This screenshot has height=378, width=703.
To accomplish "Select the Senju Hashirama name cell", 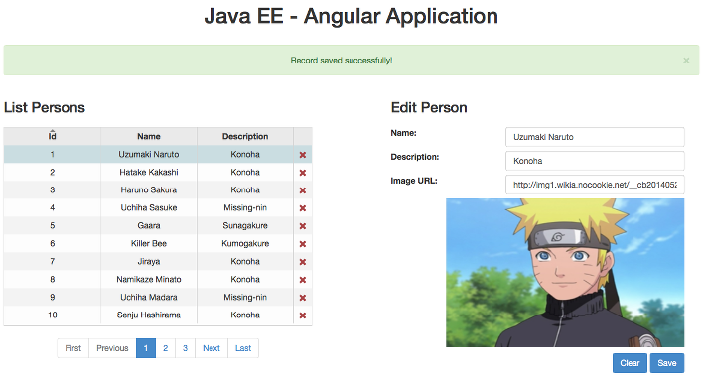I will pos(149,315).
